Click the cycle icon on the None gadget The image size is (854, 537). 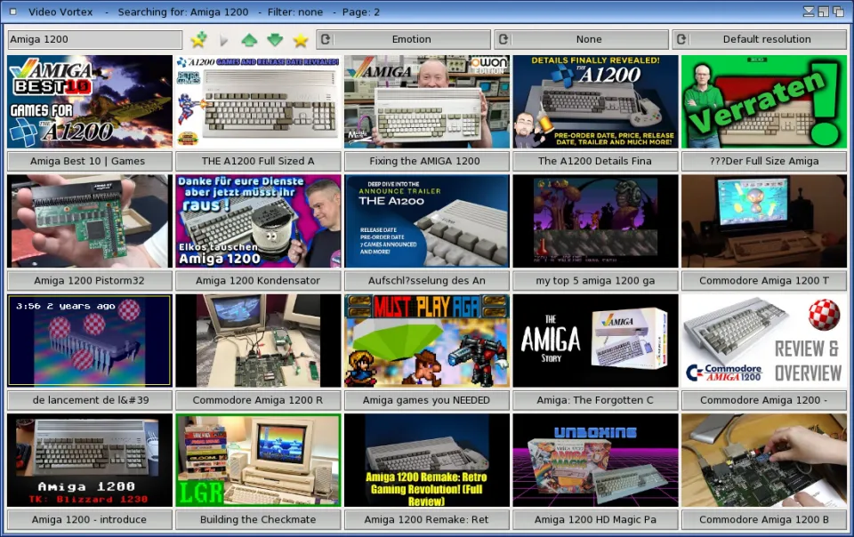tap(504, 39)
